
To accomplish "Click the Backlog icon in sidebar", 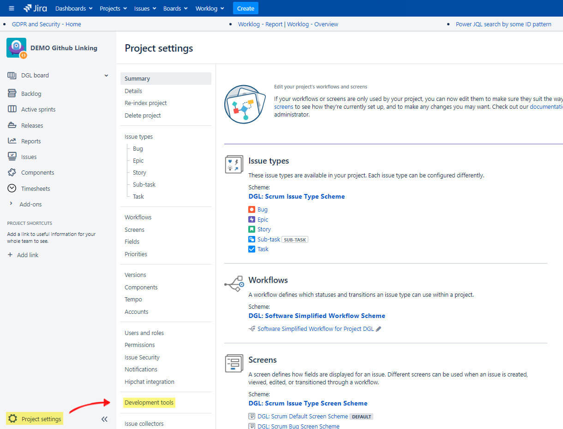I will 12,94.
